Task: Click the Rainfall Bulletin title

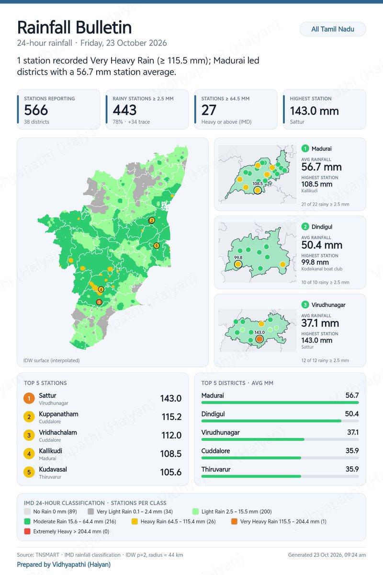Action: click(74, 27)
